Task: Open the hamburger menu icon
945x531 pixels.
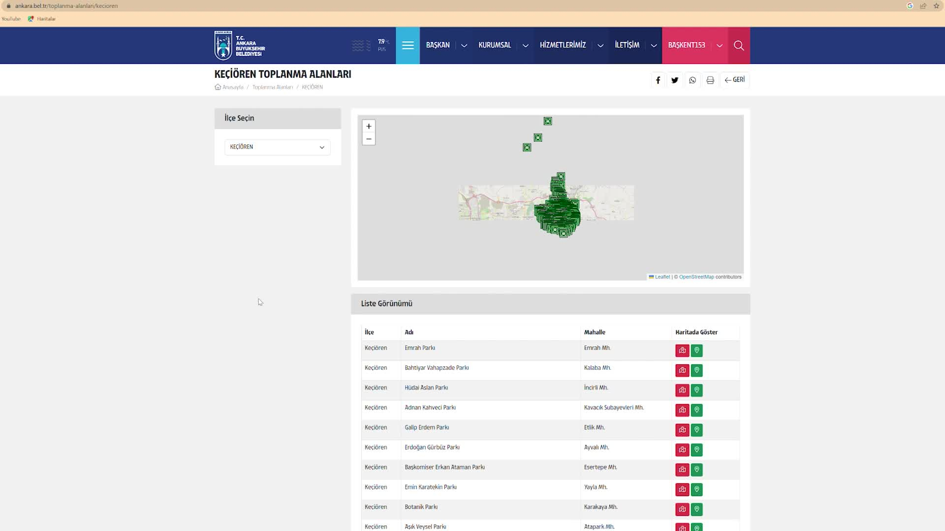Action: point(408,45)
